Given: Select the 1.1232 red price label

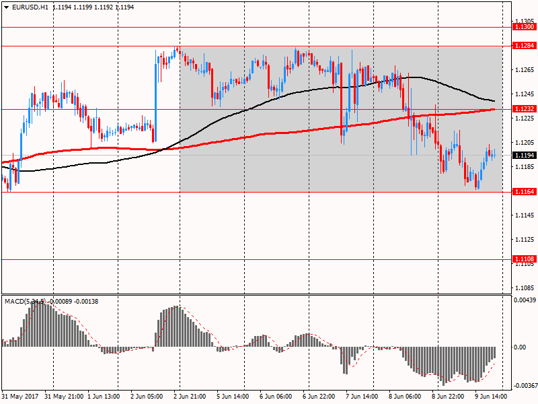Looking at the screenshot, I should tap(525, 109).
